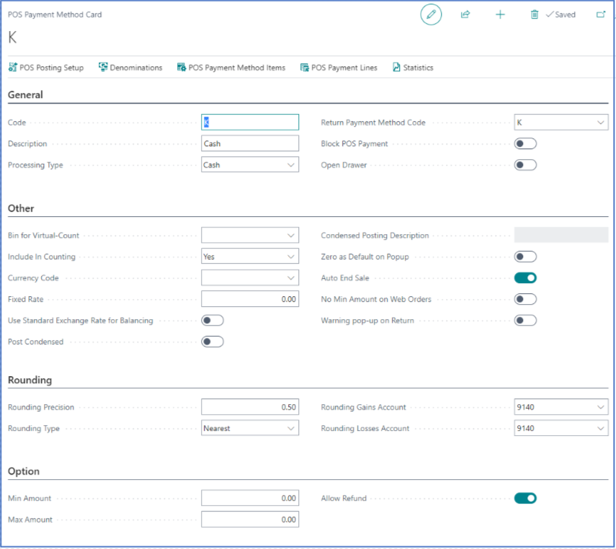Toggle Warning pop-up on Return
Image resolution: width=616 pixels, height=549 pixels.
(x=525, y=321)
